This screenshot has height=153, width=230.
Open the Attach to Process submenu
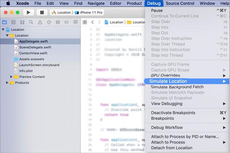click(187, 142)
